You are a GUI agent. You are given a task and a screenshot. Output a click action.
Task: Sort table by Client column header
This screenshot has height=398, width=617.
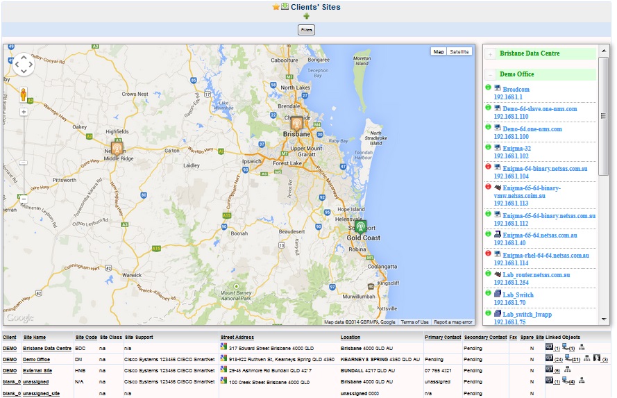[10, 338]
